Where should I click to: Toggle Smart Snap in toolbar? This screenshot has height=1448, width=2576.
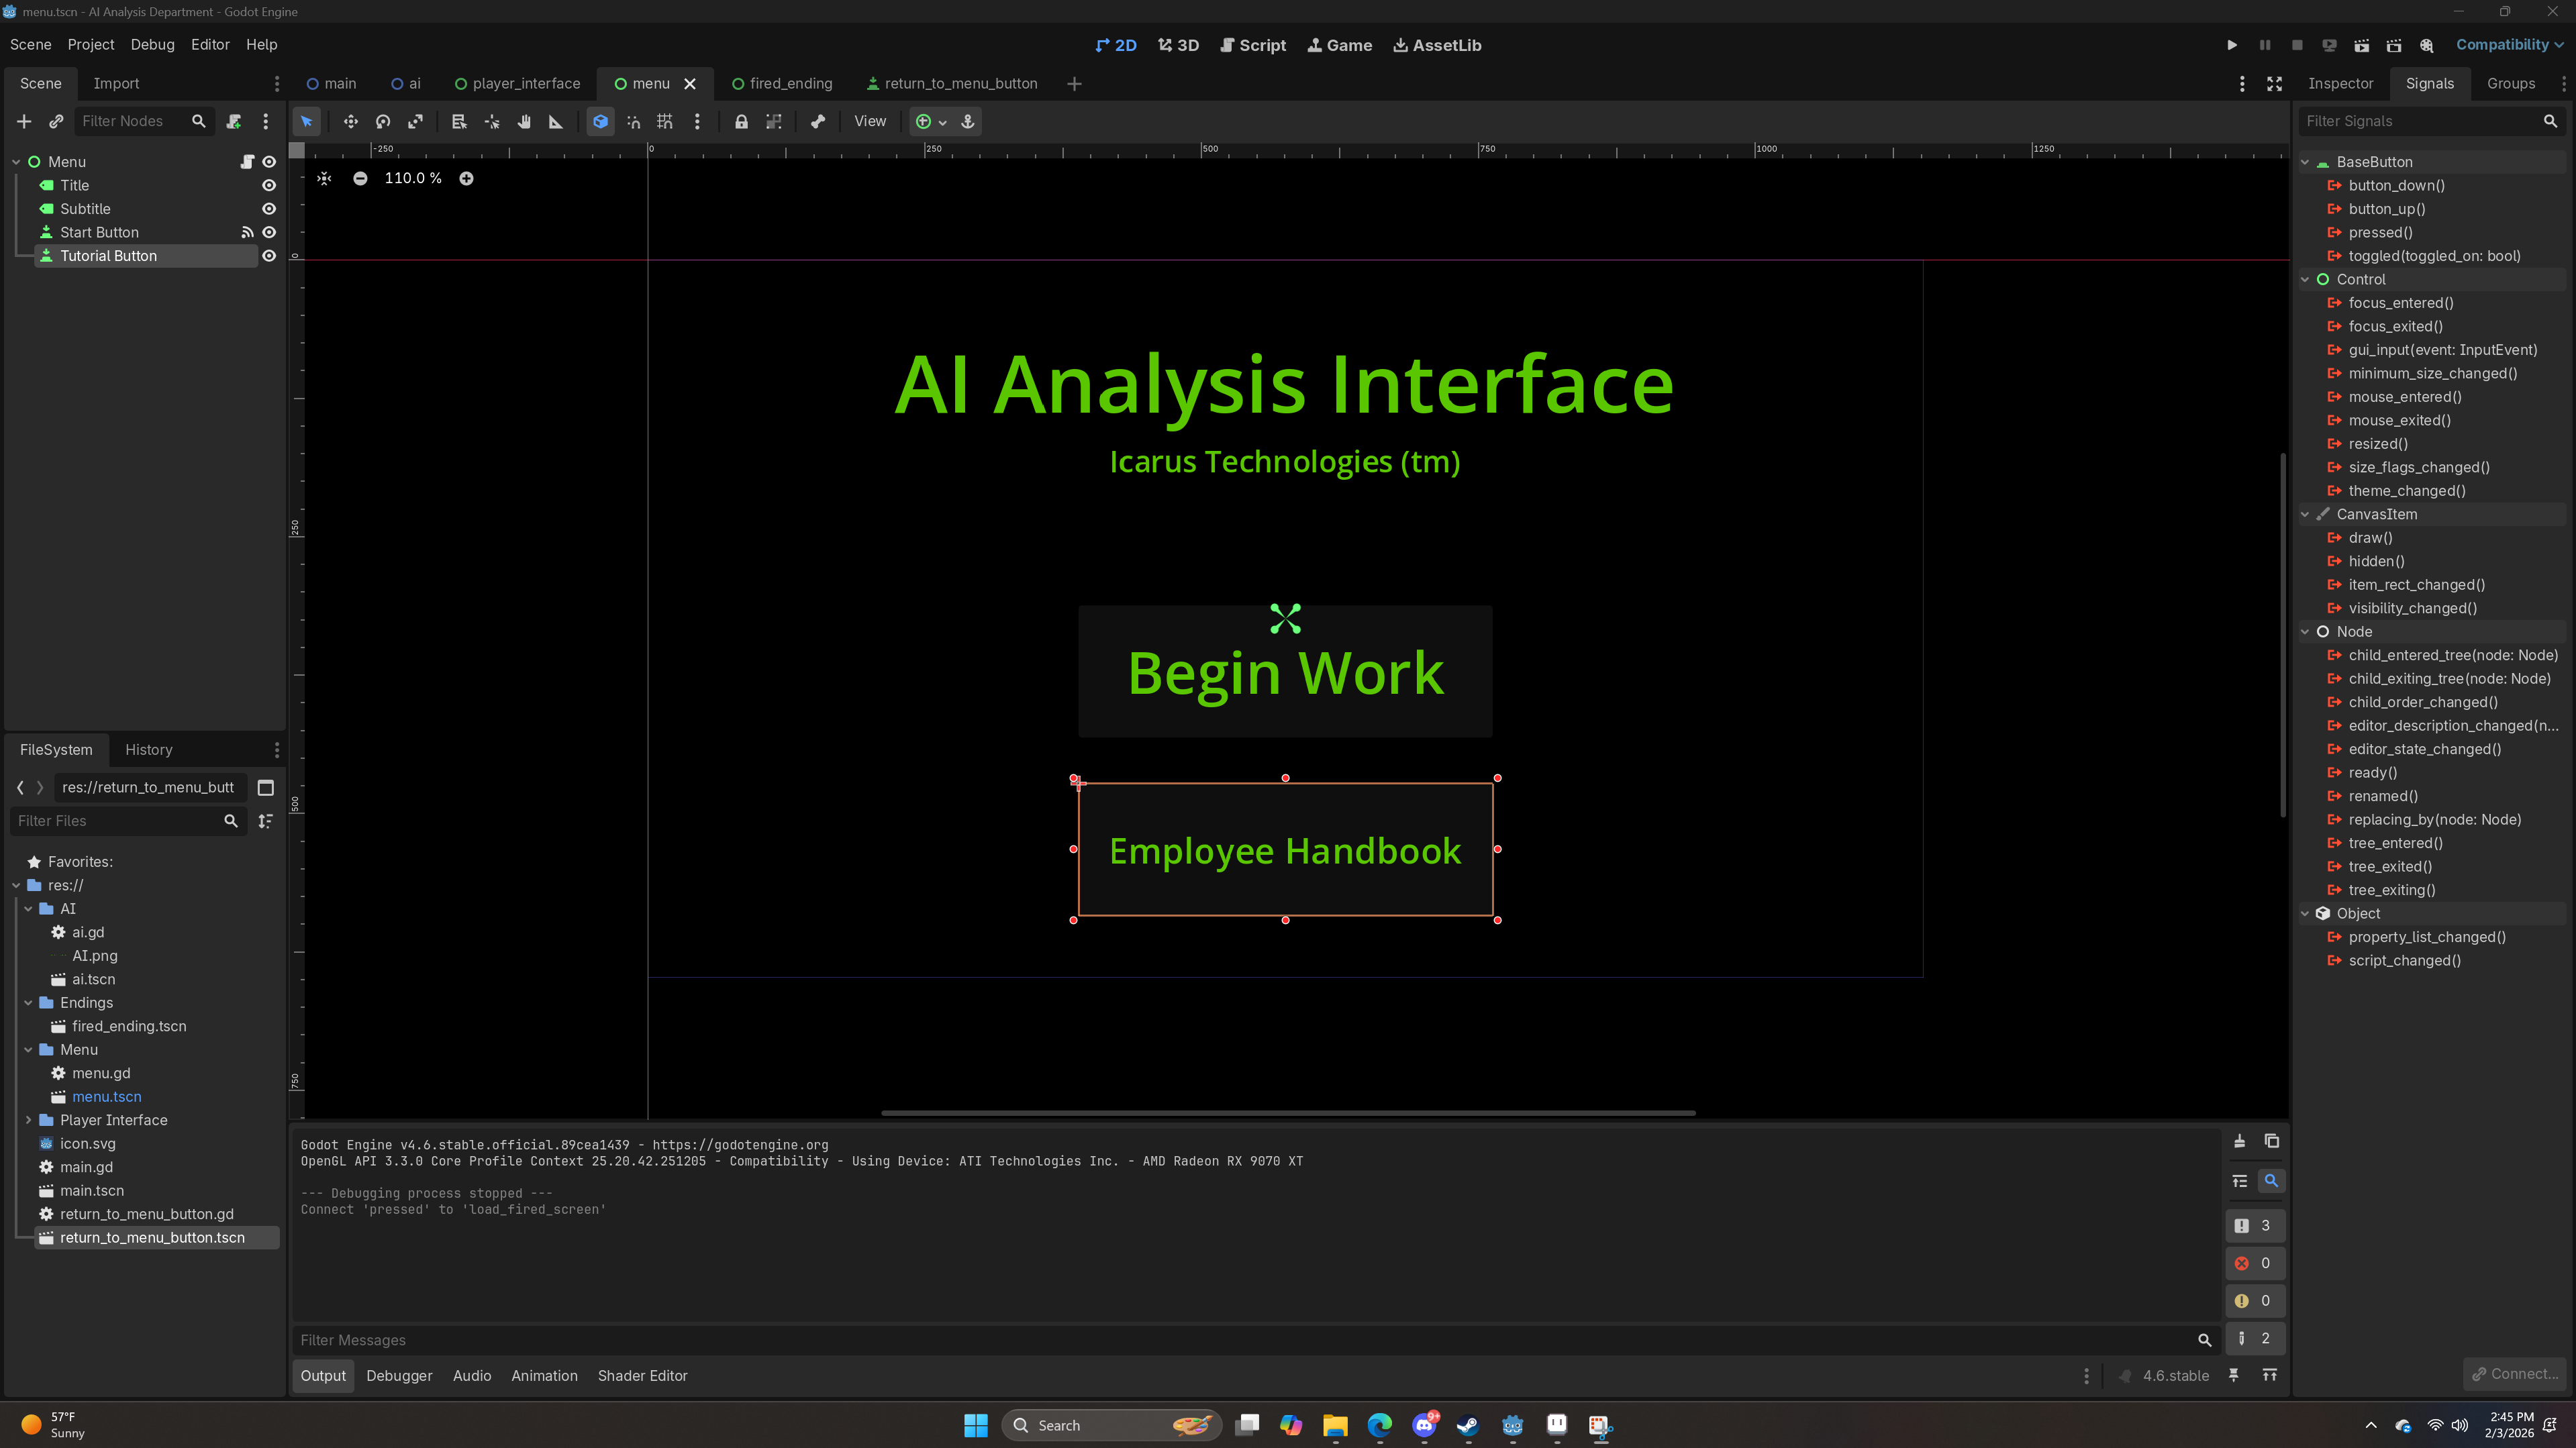click(x=634, y=121)
